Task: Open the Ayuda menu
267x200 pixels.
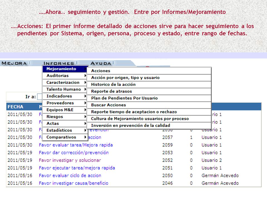Action: click(101, 63)
